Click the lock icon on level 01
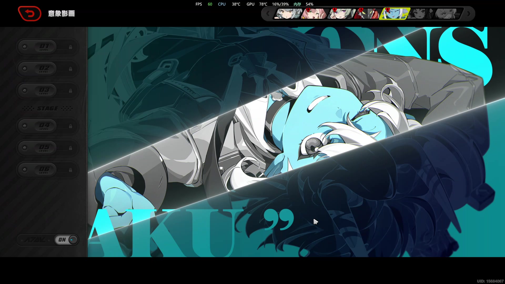Viewport: 505px width, 284px height. click(70, 47)
